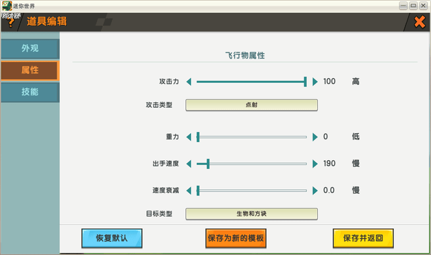The image size is (431, 255).
Task: Click 保存为新的模板 button
Action: [236, 238]
